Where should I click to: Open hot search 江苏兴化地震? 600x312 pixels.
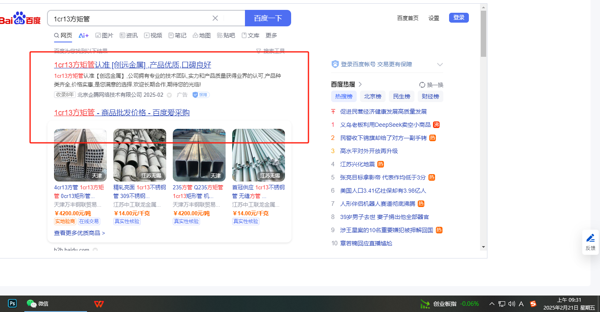click(358, 164)
